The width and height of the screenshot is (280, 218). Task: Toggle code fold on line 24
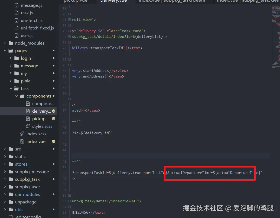pos(70,37)
